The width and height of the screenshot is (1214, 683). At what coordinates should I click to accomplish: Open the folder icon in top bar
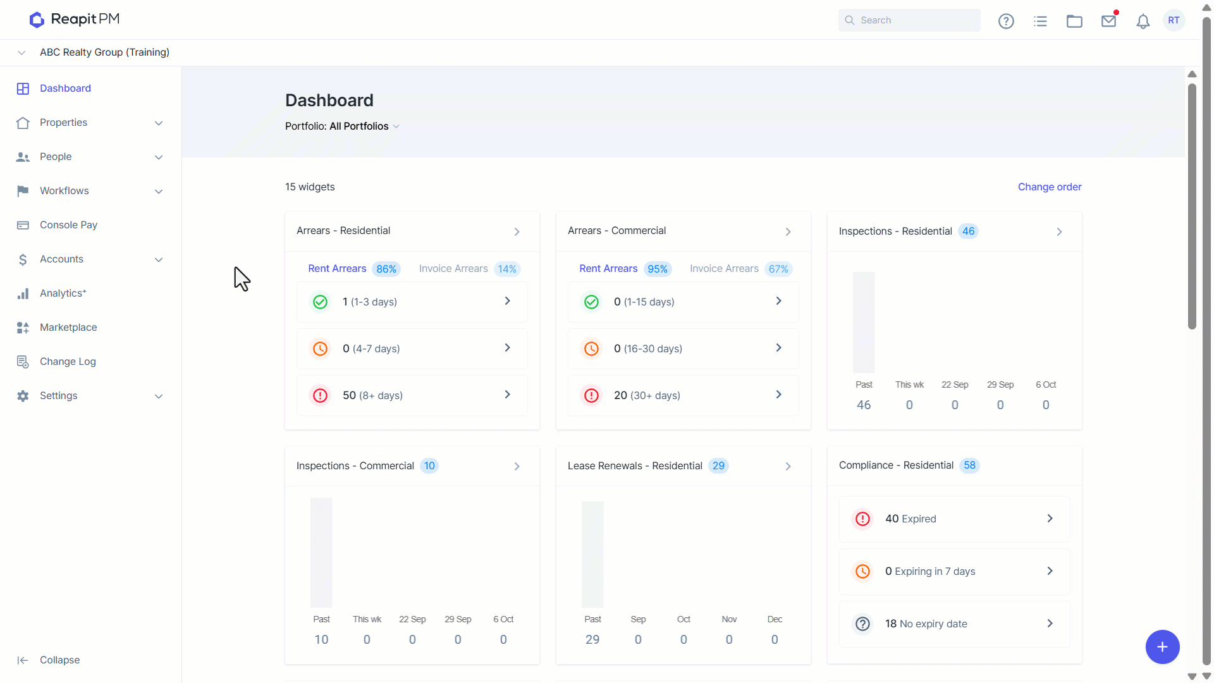click(1074, 21)
